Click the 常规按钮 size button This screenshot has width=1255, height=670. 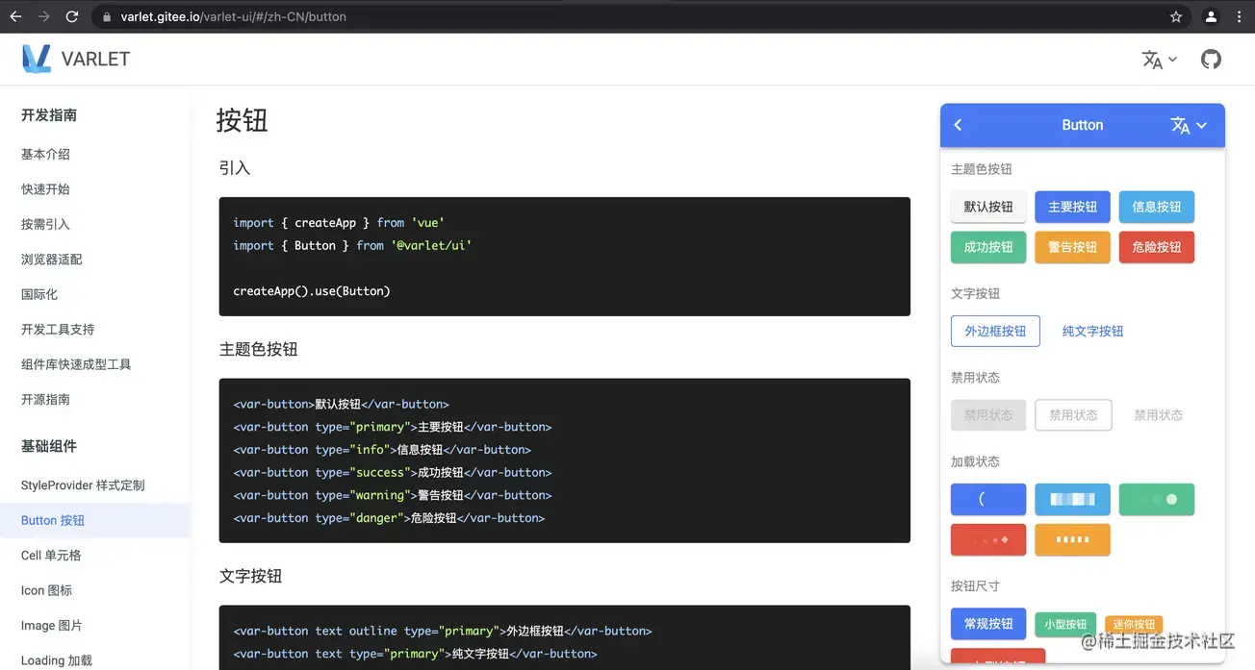988,624
